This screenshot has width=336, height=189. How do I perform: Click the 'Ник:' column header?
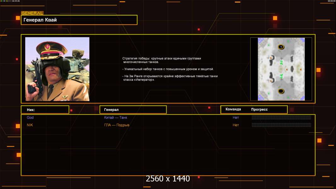coord(45,110)
